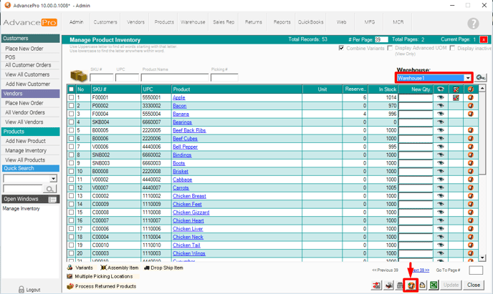Click the Quick Search magnifier icon
The height and width of the screenshot is (294, 493).
(x=50, y=189)
